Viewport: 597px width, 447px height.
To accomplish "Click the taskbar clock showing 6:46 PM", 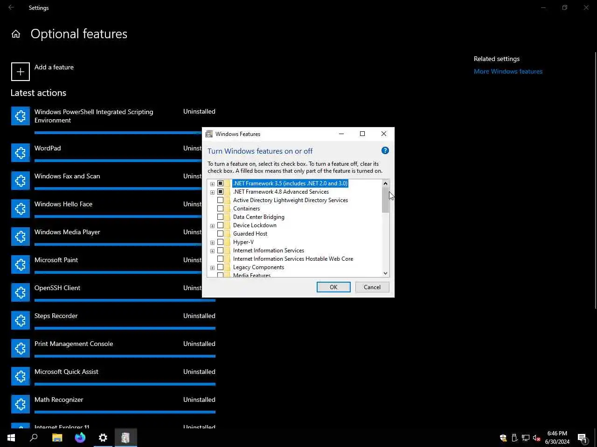I will (x=557, y=438).
